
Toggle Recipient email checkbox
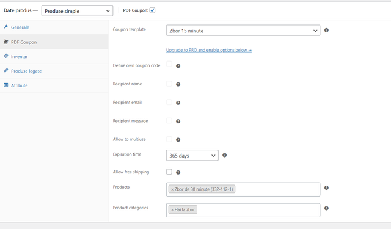click(169, 102)
